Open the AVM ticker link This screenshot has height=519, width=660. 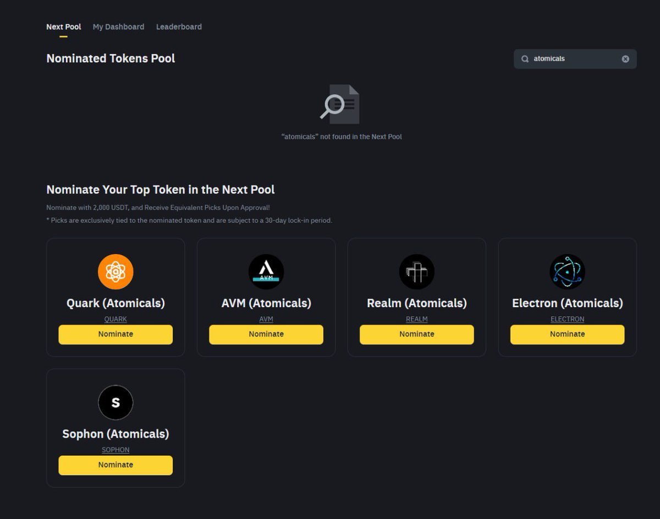(266, 319)
